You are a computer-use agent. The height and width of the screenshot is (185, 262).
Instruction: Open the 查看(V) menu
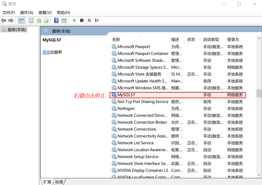[x=45, y=13]
